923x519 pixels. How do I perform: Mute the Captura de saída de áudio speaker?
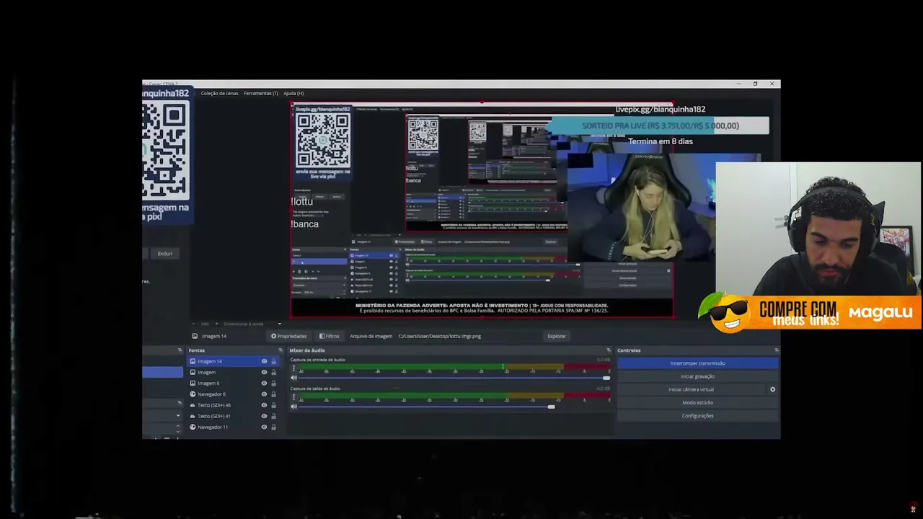(293, 407)
